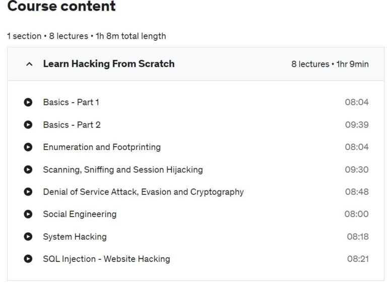387x287 pixels.
Task: Collapse section using the chevron arrow
Action: point(29,64)
